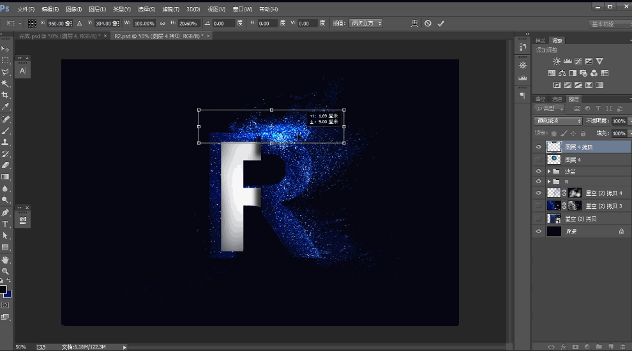The image size is (632, 351).
Task: Select the Hand tool
Action: coord(5,260)
